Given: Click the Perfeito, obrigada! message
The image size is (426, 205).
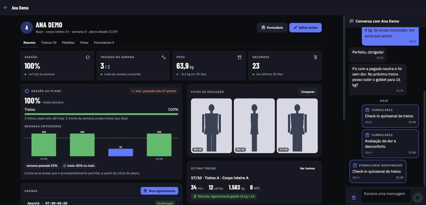Looking at the screenshot, I should tap(368, 55).
